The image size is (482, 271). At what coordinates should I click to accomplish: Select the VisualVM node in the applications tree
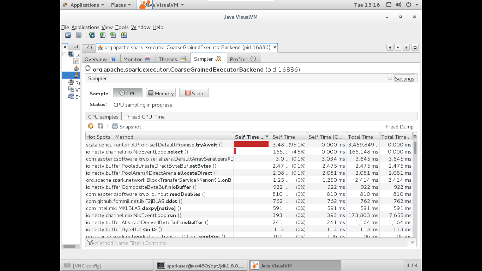coord(76,61)
